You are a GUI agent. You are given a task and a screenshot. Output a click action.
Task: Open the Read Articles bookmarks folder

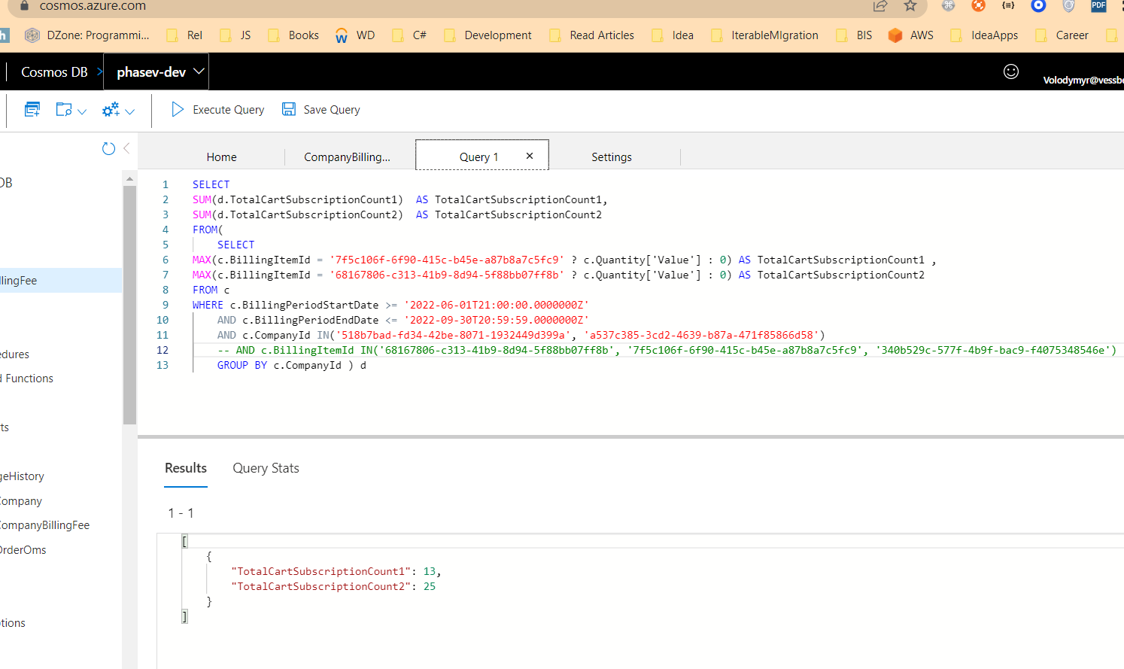591,35
